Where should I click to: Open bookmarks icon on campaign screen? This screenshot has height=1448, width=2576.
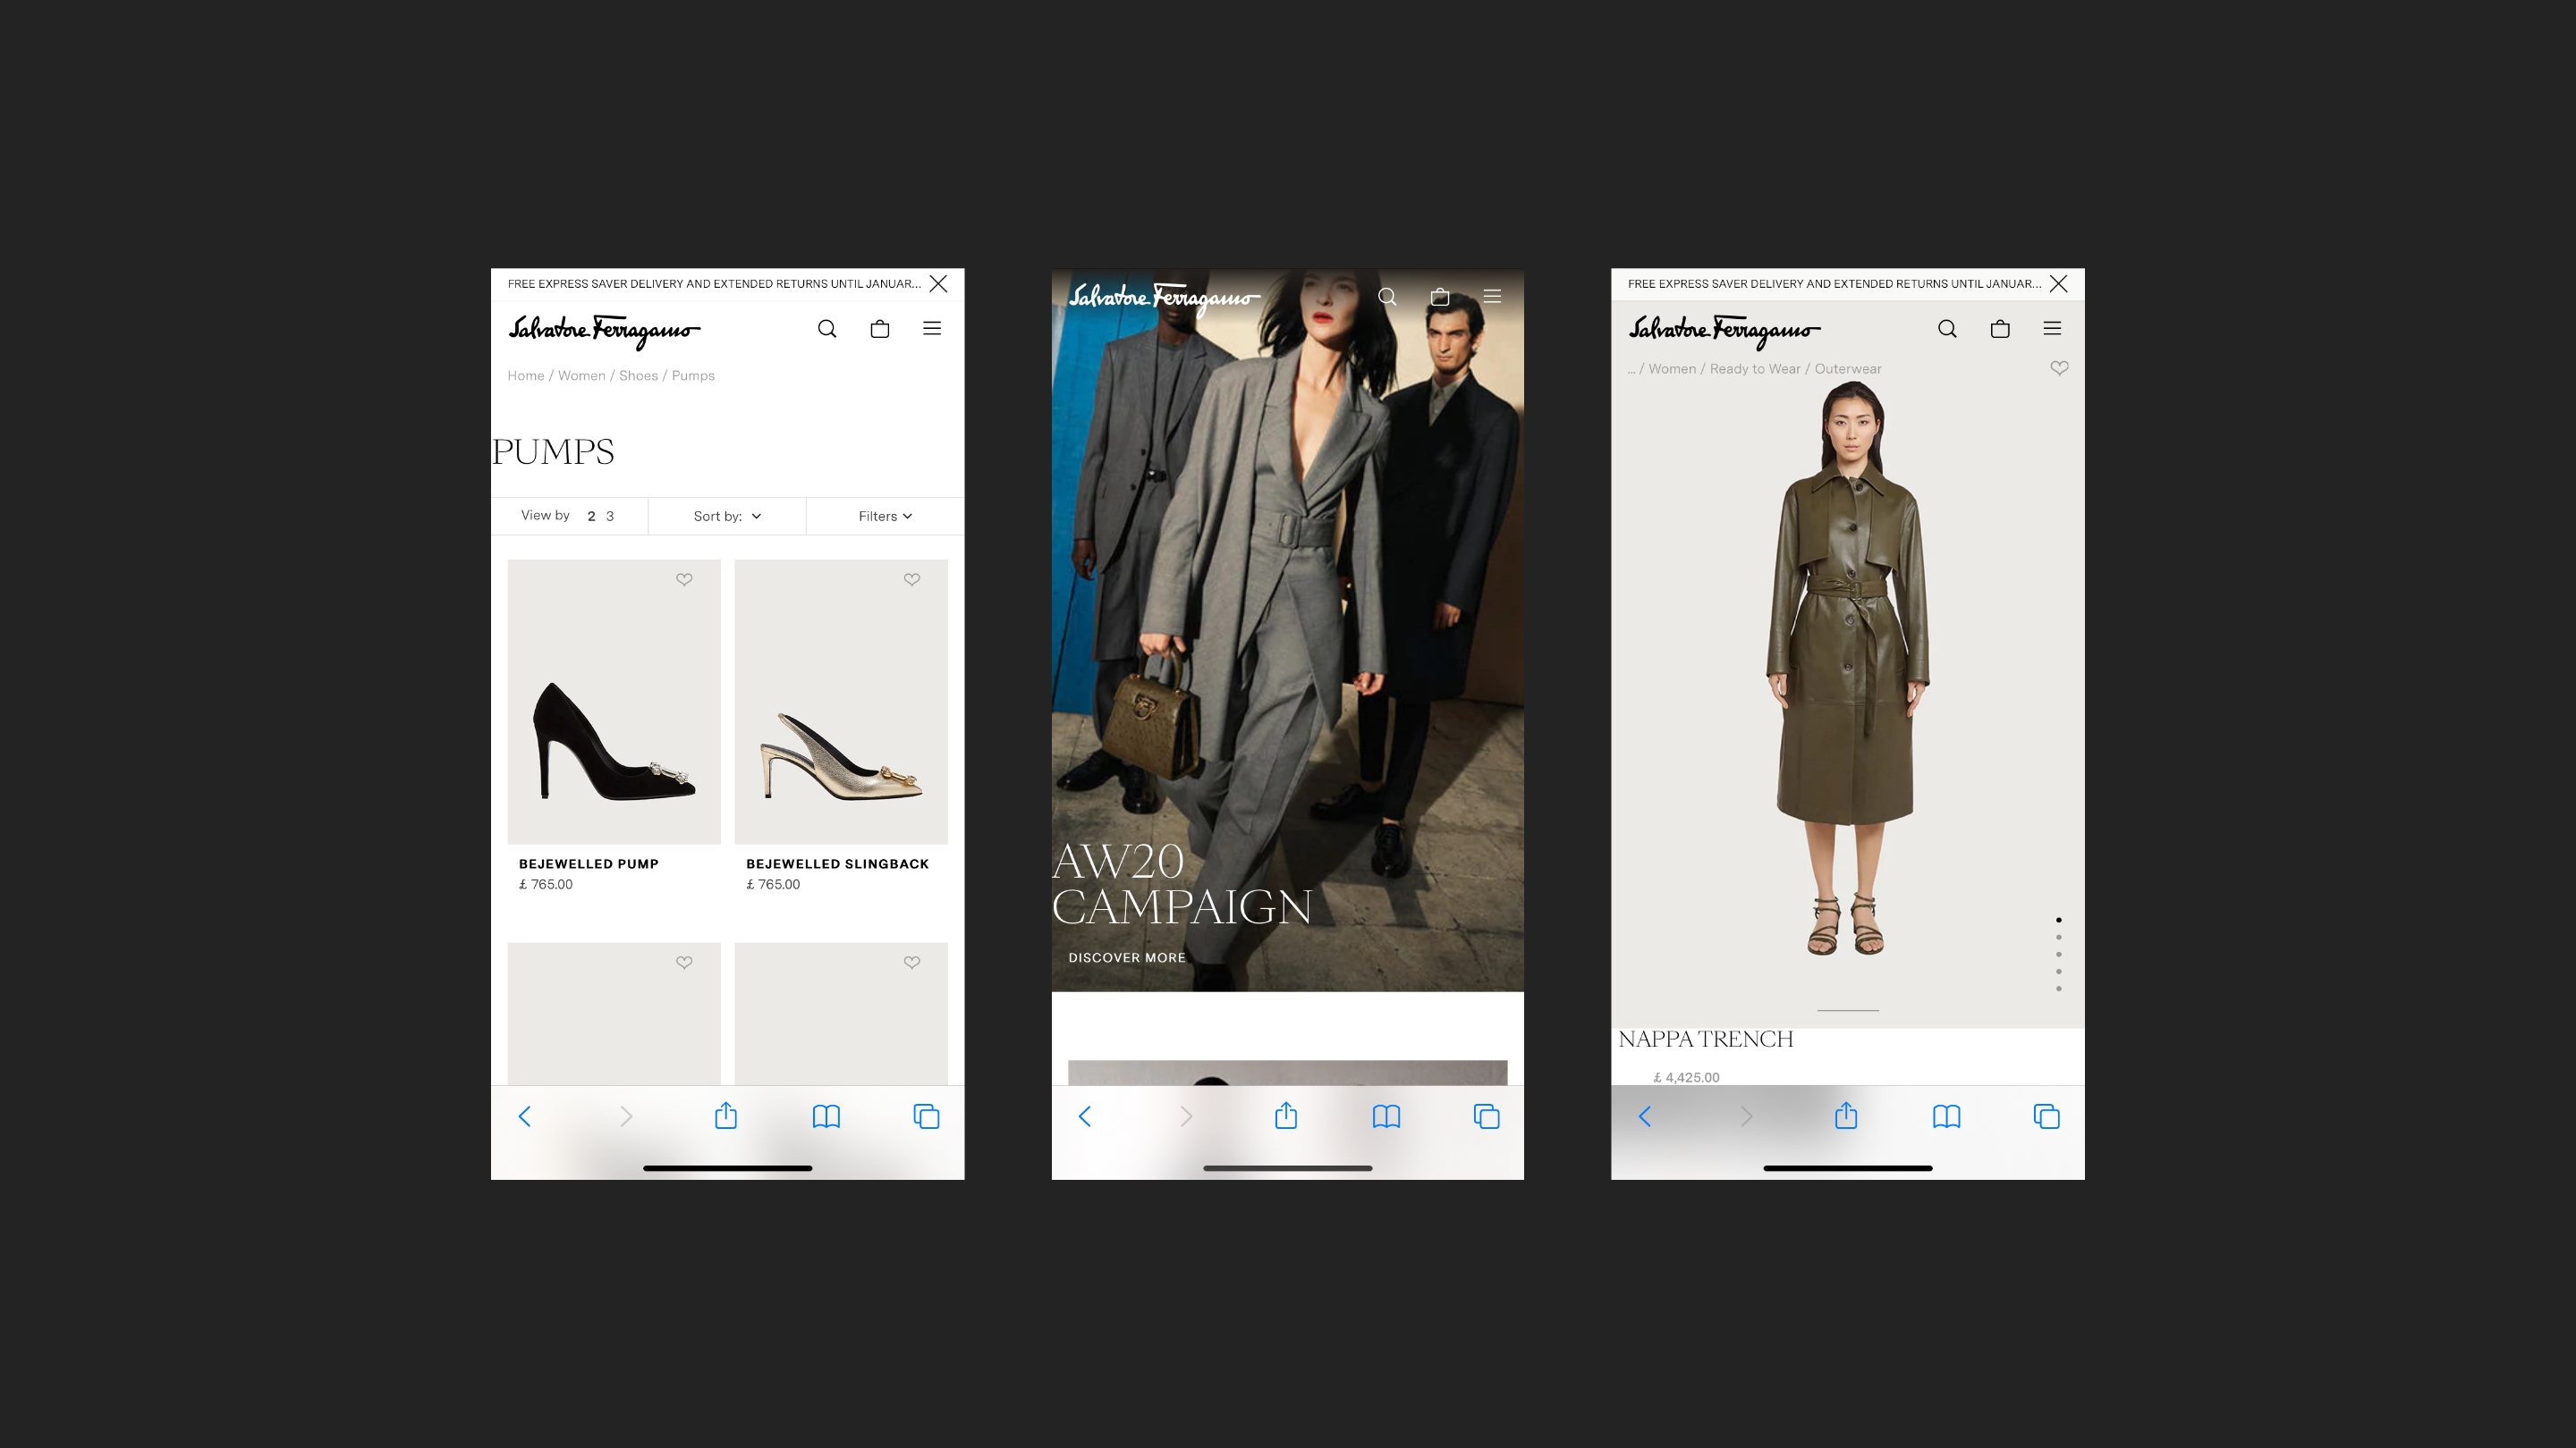(x=1386, y=1115)
